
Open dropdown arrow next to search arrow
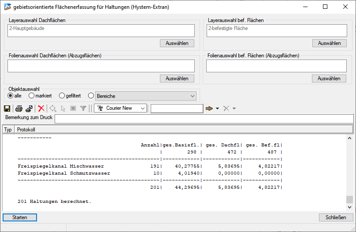click(217, 109)
